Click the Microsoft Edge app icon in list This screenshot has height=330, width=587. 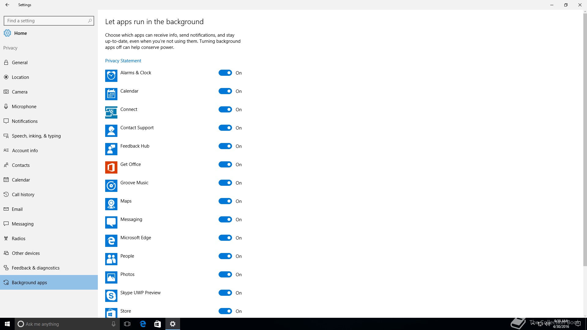click(x=111, y=241)
